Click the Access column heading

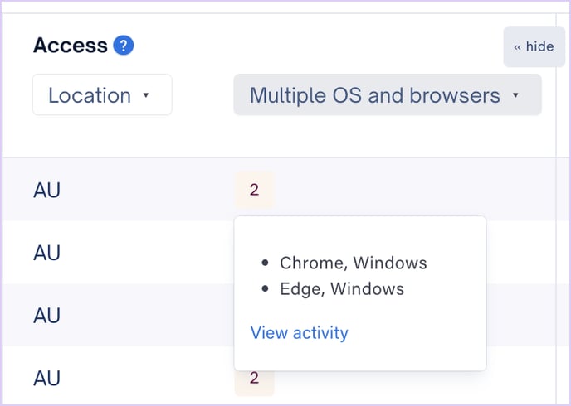tap(71, 46)
